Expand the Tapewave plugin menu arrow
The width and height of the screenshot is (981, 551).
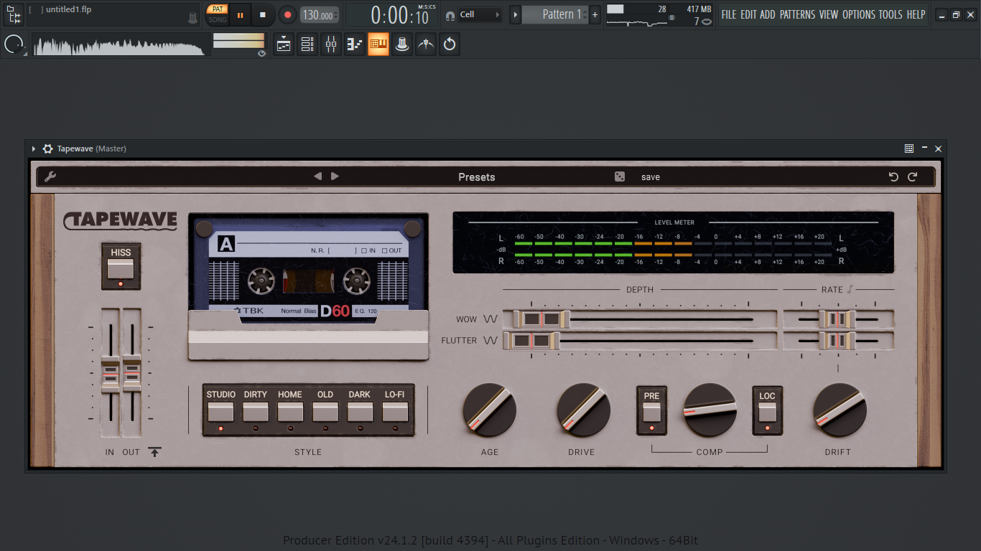tap(34, 149)
